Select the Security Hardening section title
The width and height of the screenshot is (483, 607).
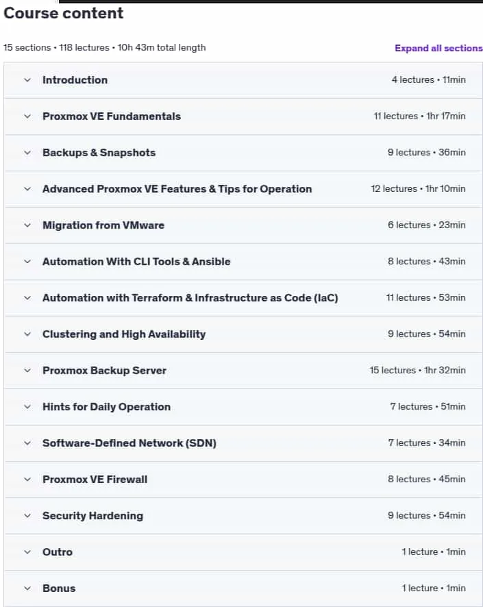tap(92, 516)
